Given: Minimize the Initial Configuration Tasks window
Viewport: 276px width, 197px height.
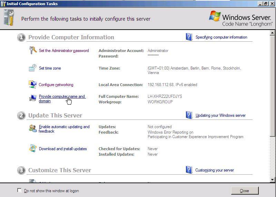Looking at the screenshot, I should (x=260, y=3).
